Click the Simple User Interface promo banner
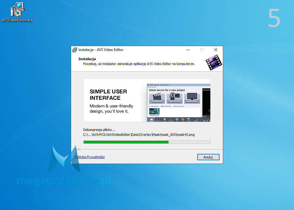This screenshot has height=210, width=294. point(147,100)
